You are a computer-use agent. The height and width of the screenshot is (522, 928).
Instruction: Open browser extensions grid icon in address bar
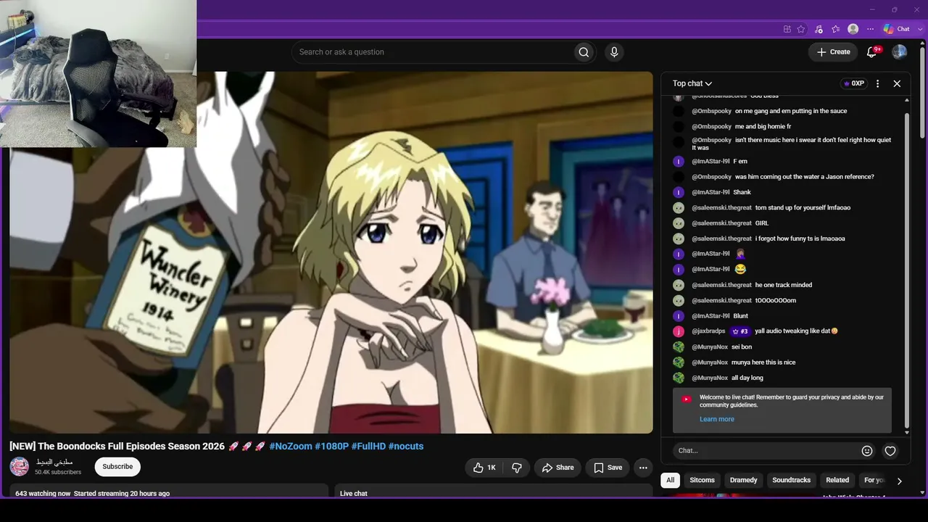click(x=787, y=29)
